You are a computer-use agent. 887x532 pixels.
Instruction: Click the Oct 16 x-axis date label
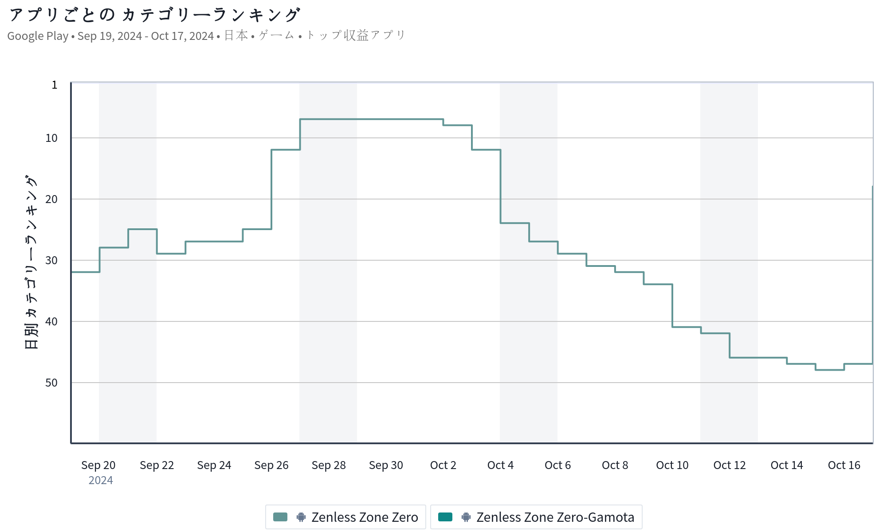coord(844,465)
